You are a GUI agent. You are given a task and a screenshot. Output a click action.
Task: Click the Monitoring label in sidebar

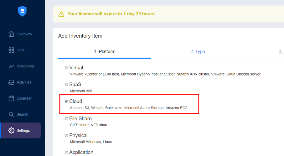25,66
